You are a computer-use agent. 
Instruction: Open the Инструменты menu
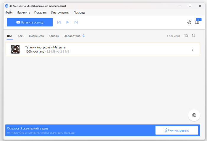pyautogui.click(x=60, y=12)
